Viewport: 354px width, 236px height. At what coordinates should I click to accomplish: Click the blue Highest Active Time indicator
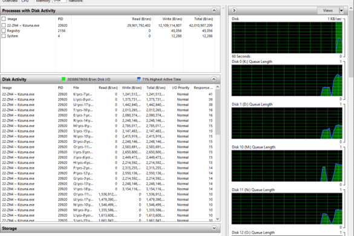coord(139,79)
